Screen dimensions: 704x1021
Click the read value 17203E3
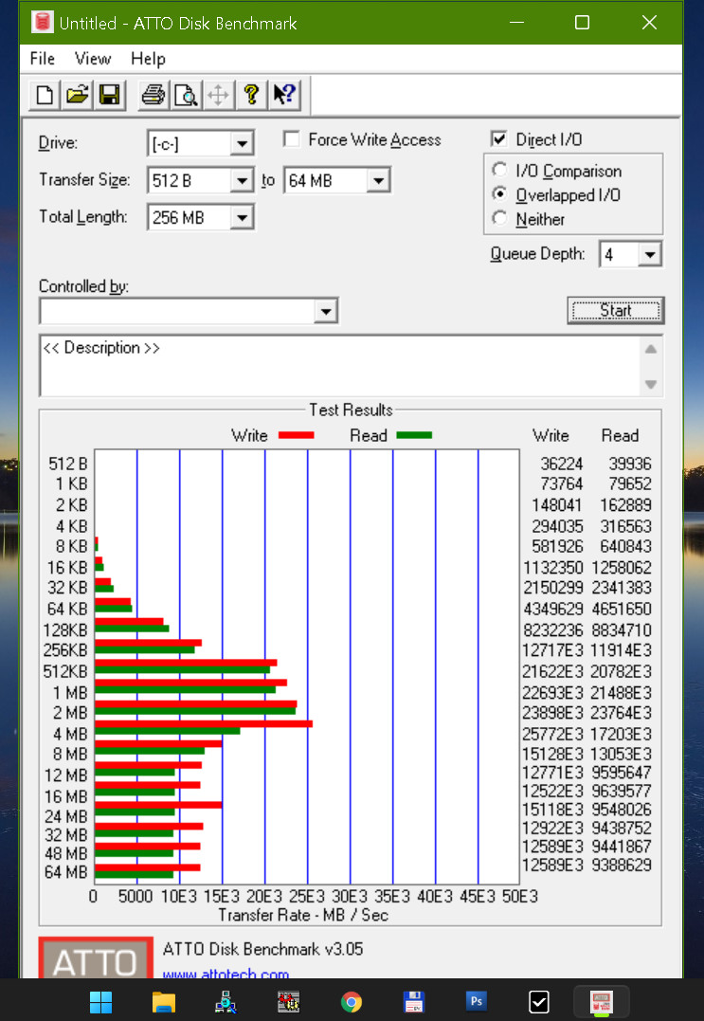622,735
